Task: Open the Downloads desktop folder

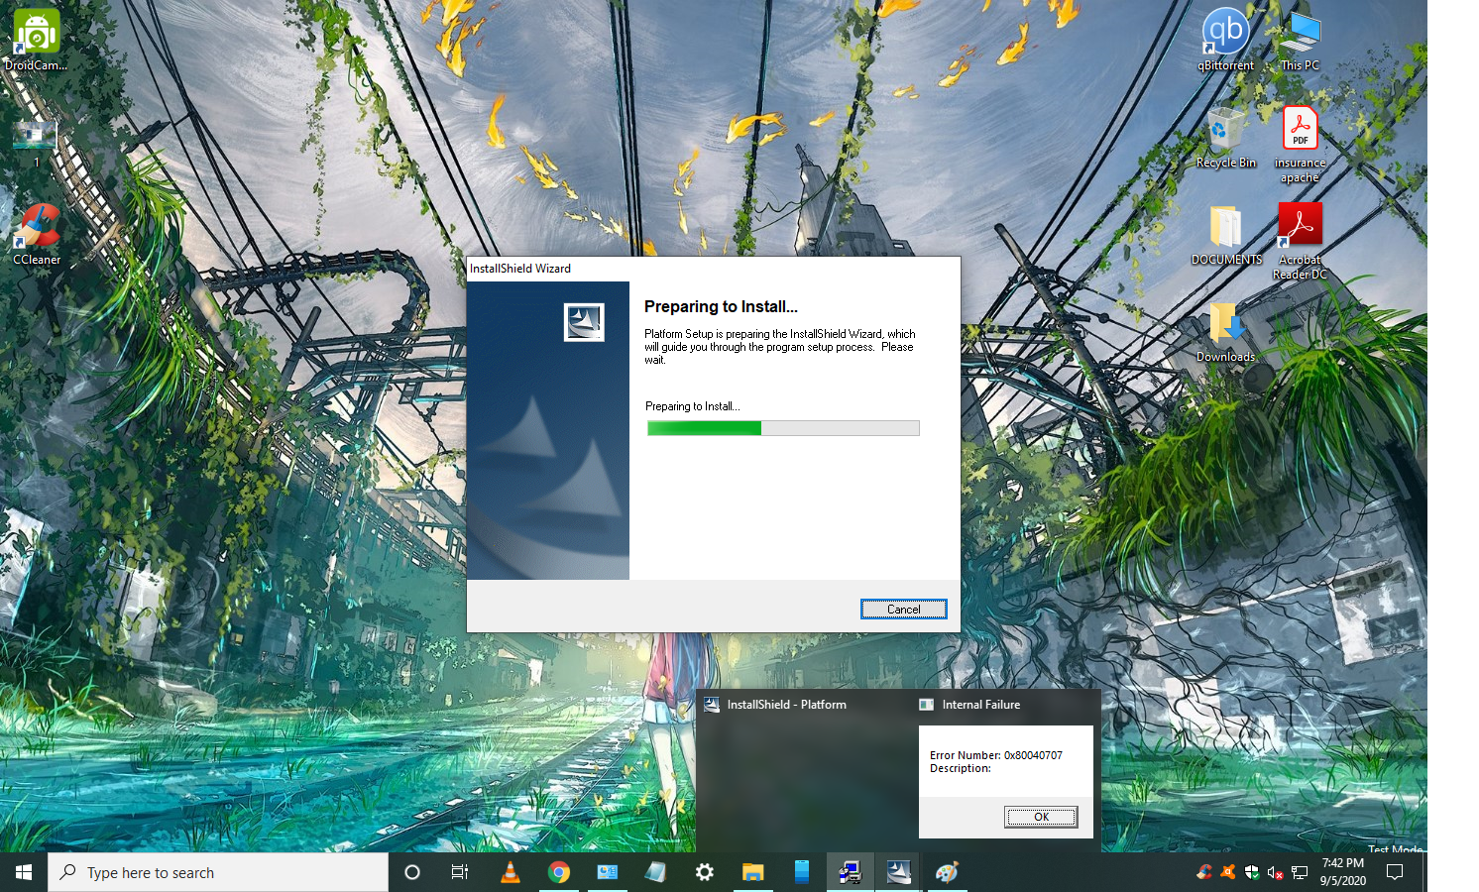Action: (1226, 332)
